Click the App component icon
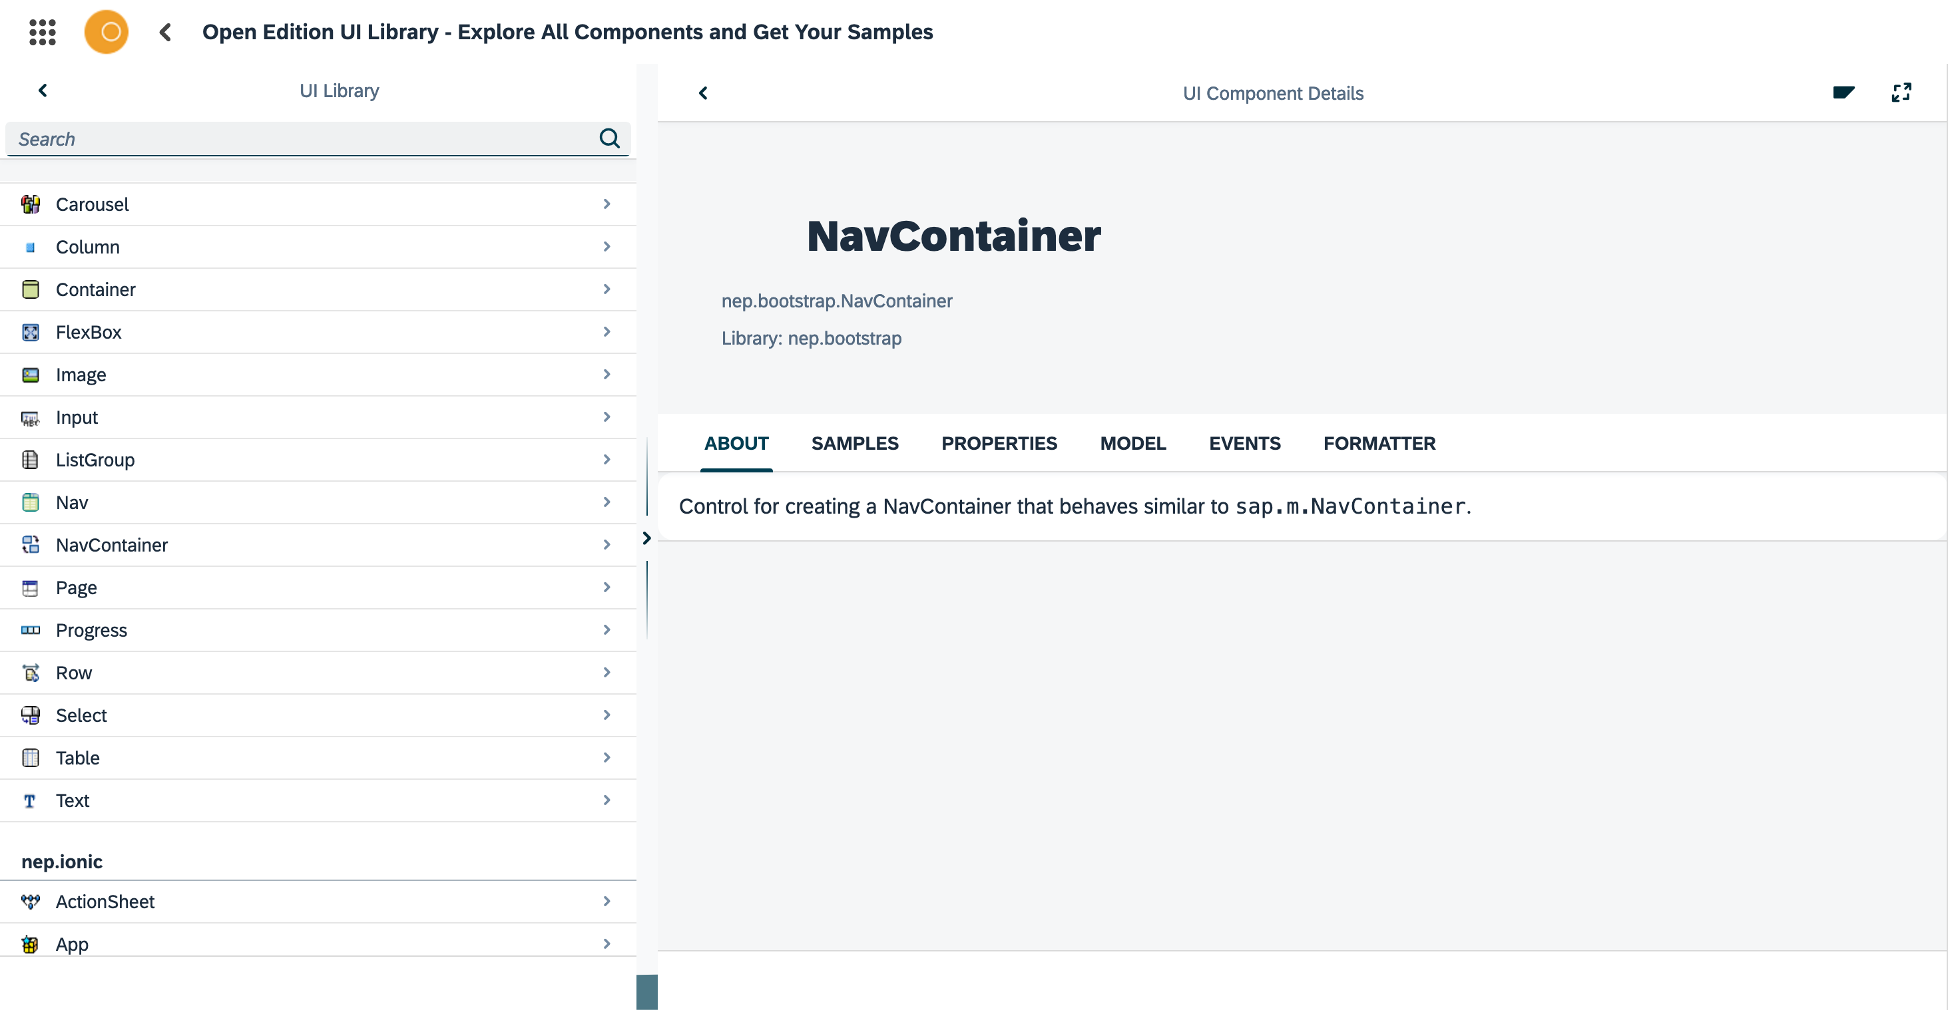This screenshot has height=1010, width=1948. (30, 944)
